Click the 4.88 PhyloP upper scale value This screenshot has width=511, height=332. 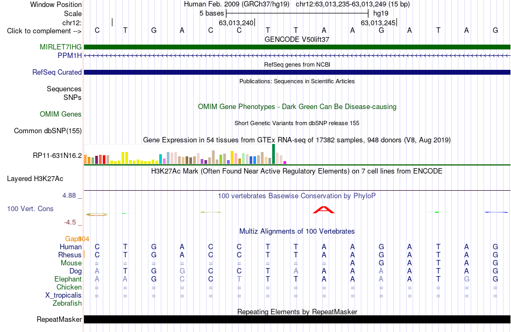[x=69, y=196]
